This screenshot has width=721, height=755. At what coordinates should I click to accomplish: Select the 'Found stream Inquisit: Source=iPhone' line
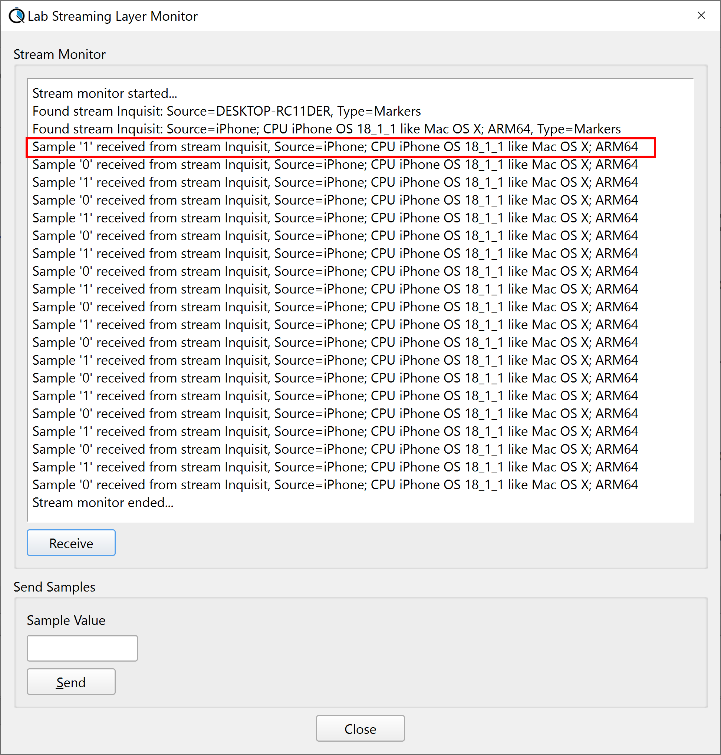(327, 129)
